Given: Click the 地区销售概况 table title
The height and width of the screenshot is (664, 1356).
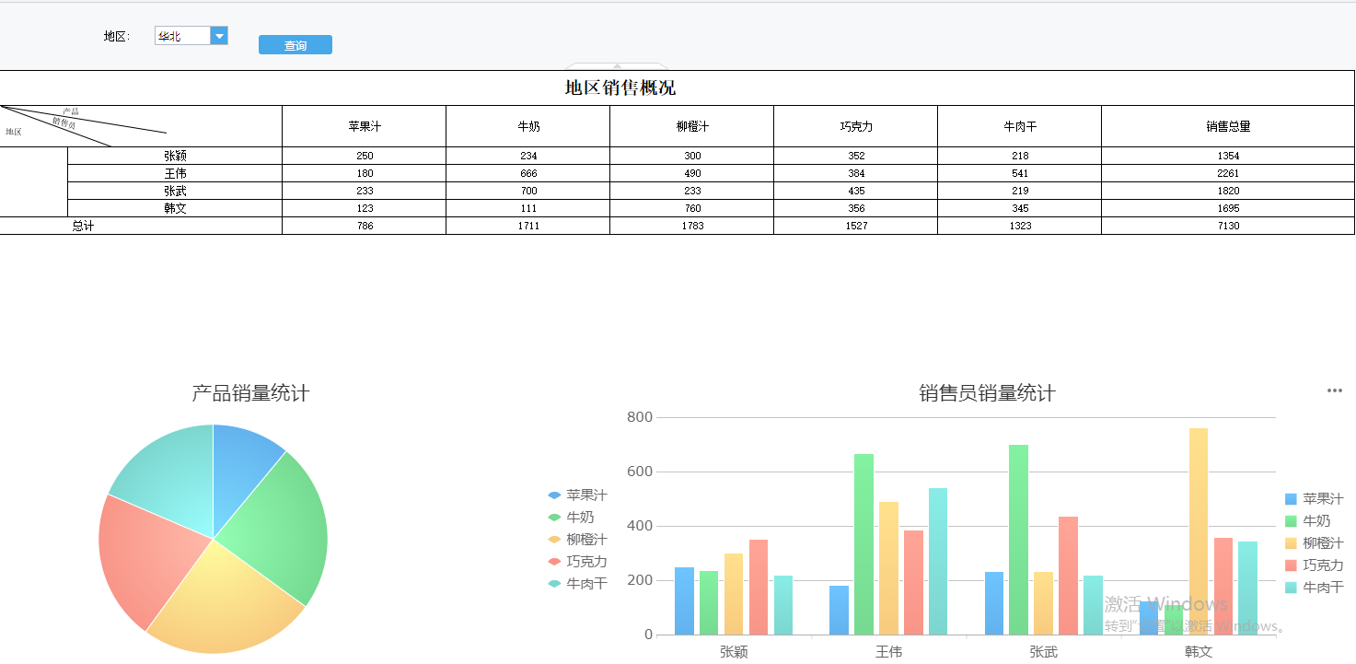Looking at the screenshot, I should (x=620, y=88).
